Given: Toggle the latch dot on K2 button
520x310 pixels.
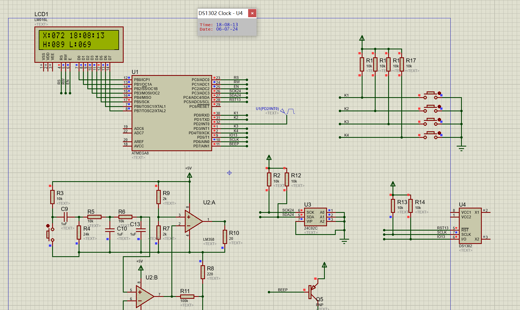Looking at the screenshot, I should (439, 106).
